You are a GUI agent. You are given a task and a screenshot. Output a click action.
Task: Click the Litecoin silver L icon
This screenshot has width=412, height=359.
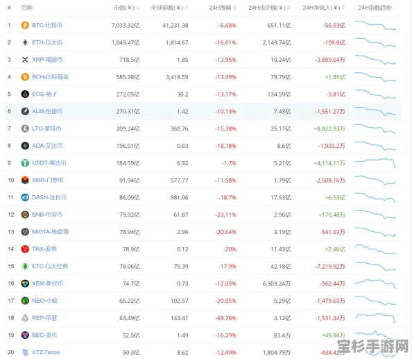[x=25, y=128]
